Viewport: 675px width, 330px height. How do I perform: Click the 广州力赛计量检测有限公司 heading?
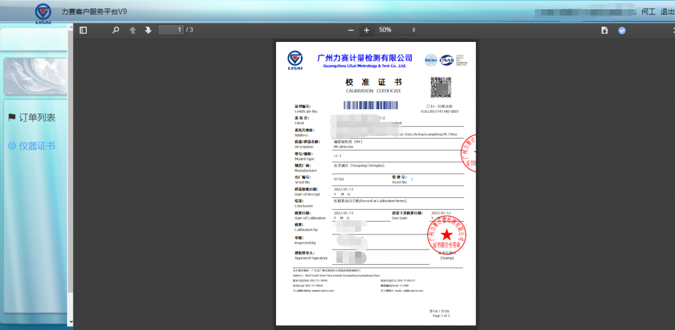tap(365, 57)
